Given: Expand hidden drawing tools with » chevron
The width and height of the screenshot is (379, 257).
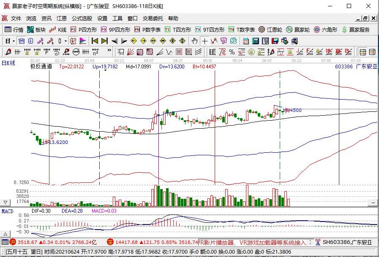Looking at the screenshot, I should [x=109, y=50].
